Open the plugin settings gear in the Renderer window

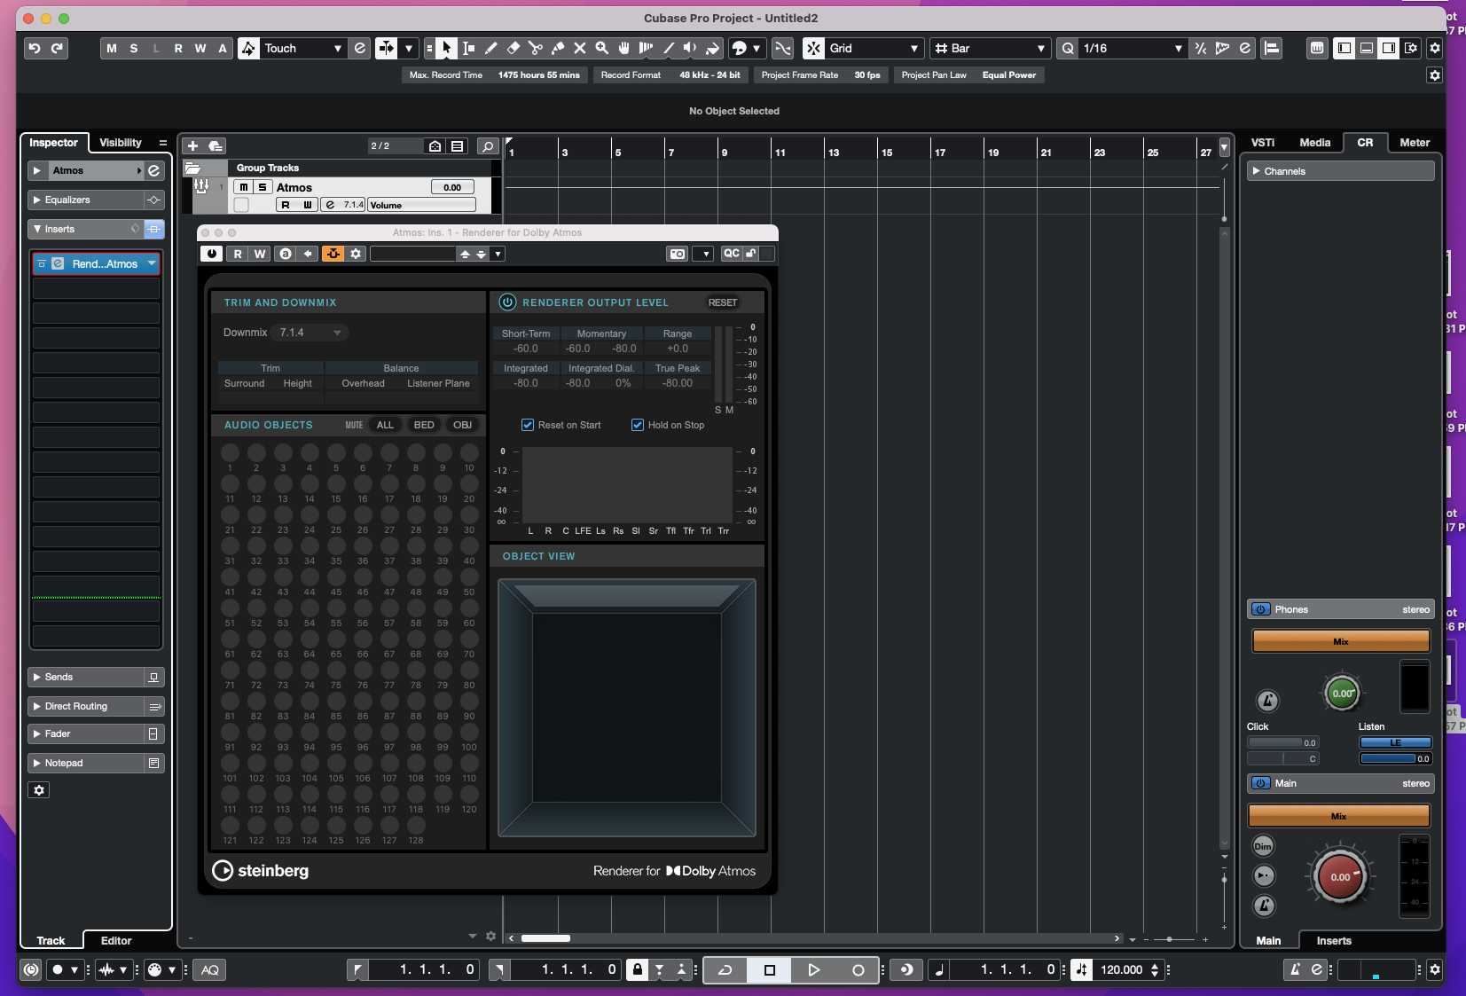pos(355,254)
